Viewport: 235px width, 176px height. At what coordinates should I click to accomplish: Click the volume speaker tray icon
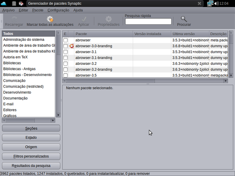click(x=216, y=3)
